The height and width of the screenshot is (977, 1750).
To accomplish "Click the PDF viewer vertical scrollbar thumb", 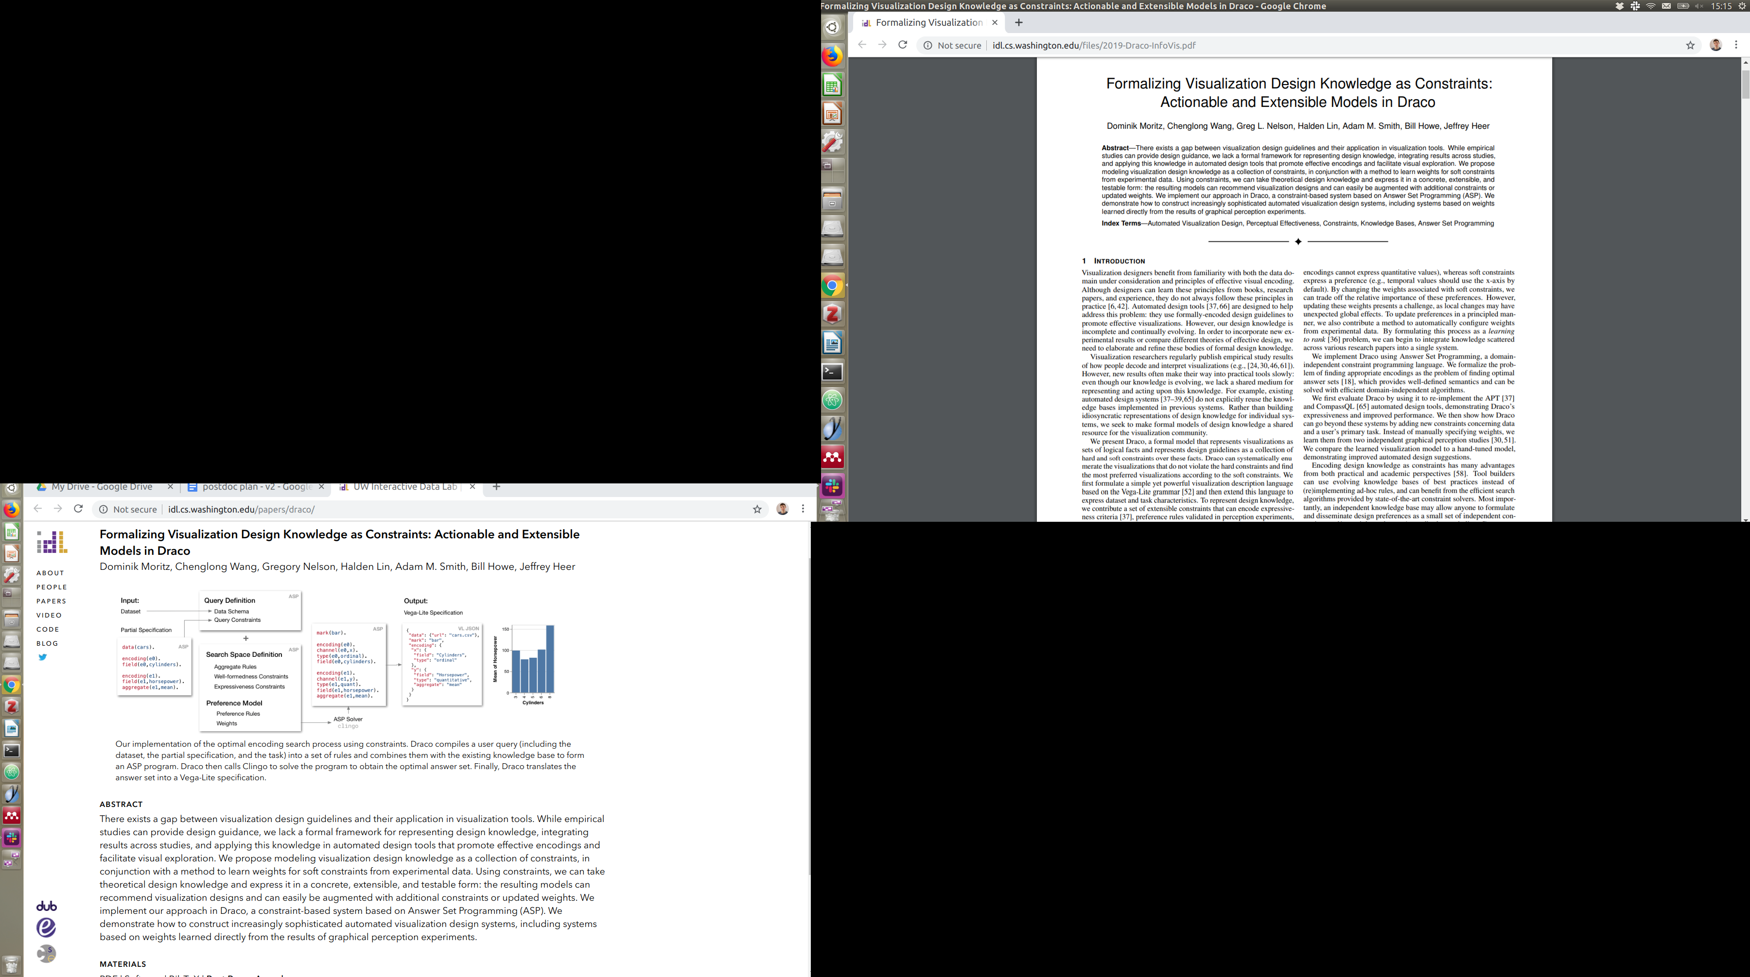I will coord(1745,84).
